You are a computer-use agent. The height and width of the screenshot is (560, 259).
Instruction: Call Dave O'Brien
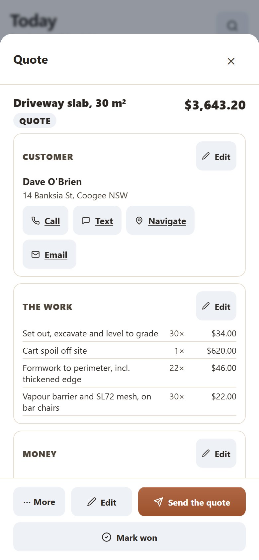point(45,220)
